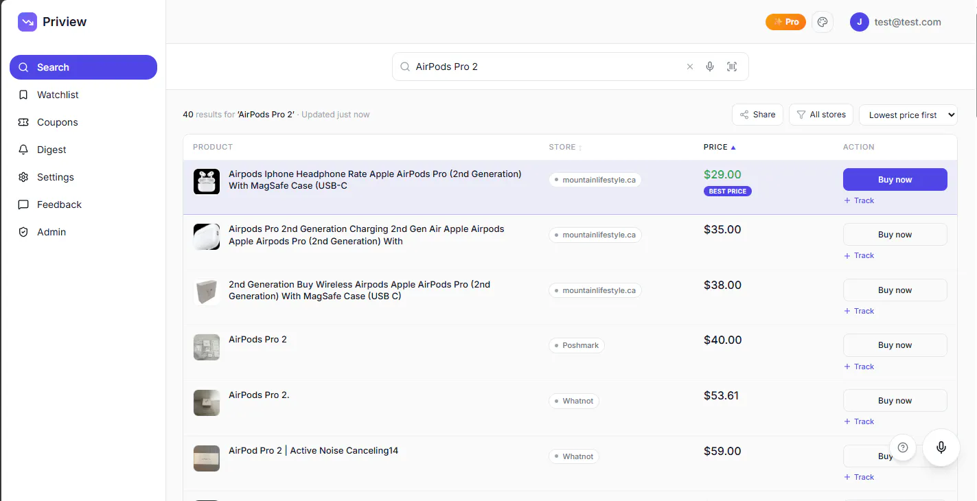
Task: Open thumbnail of the $38.00 listing
Action: tap(207, 292)
